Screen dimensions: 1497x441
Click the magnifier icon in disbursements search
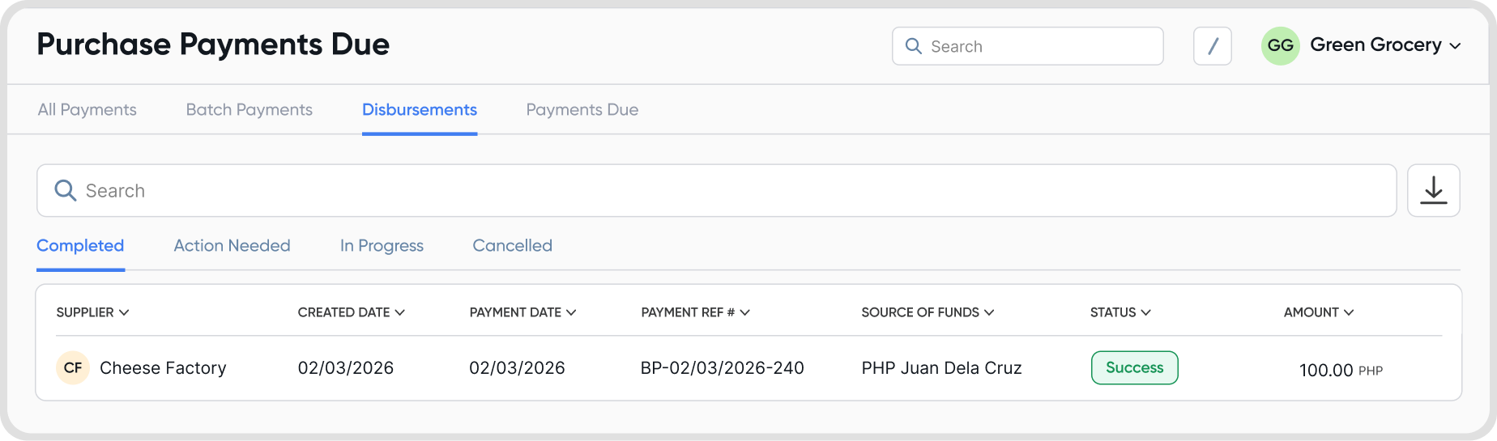(x=65, y=191)
